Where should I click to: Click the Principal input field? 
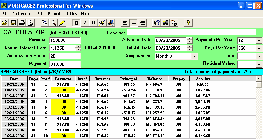tap(65, 40)
